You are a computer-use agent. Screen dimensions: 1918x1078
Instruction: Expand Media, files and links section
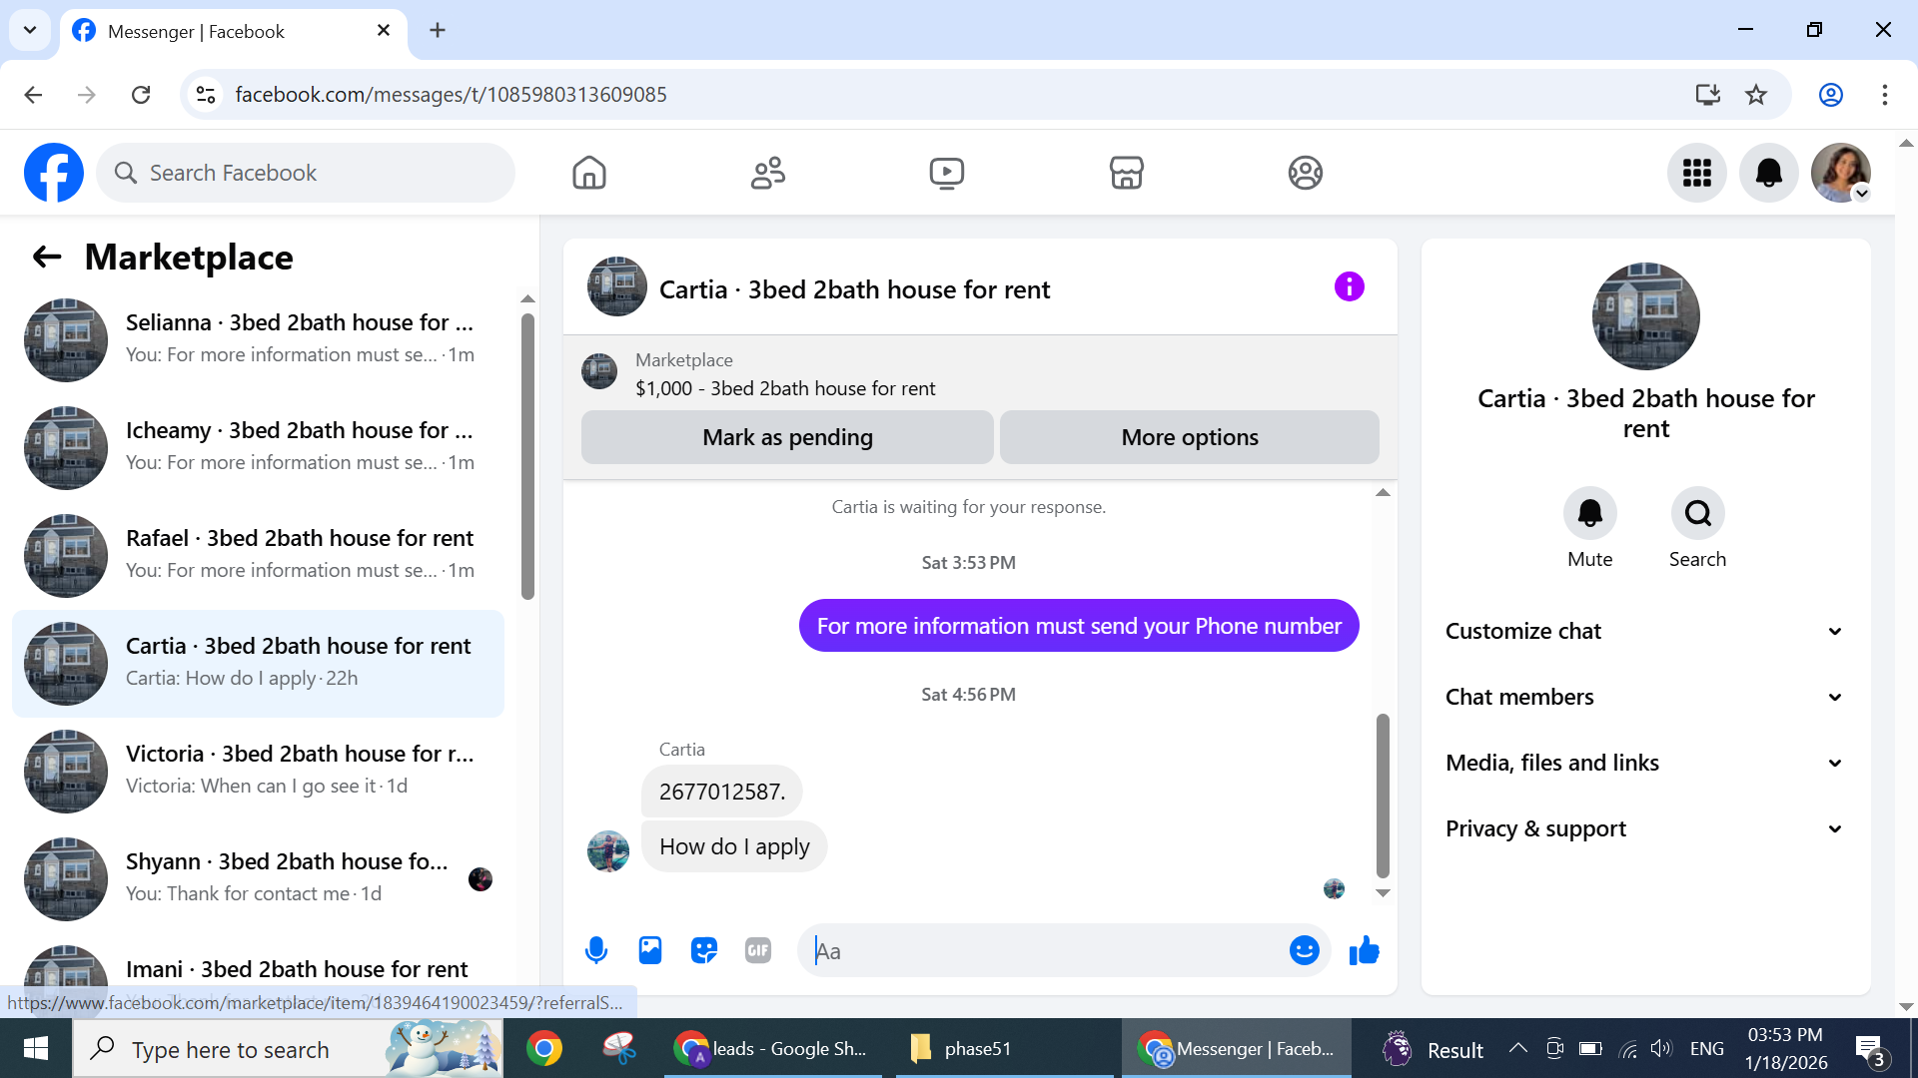click(1644, 763)
